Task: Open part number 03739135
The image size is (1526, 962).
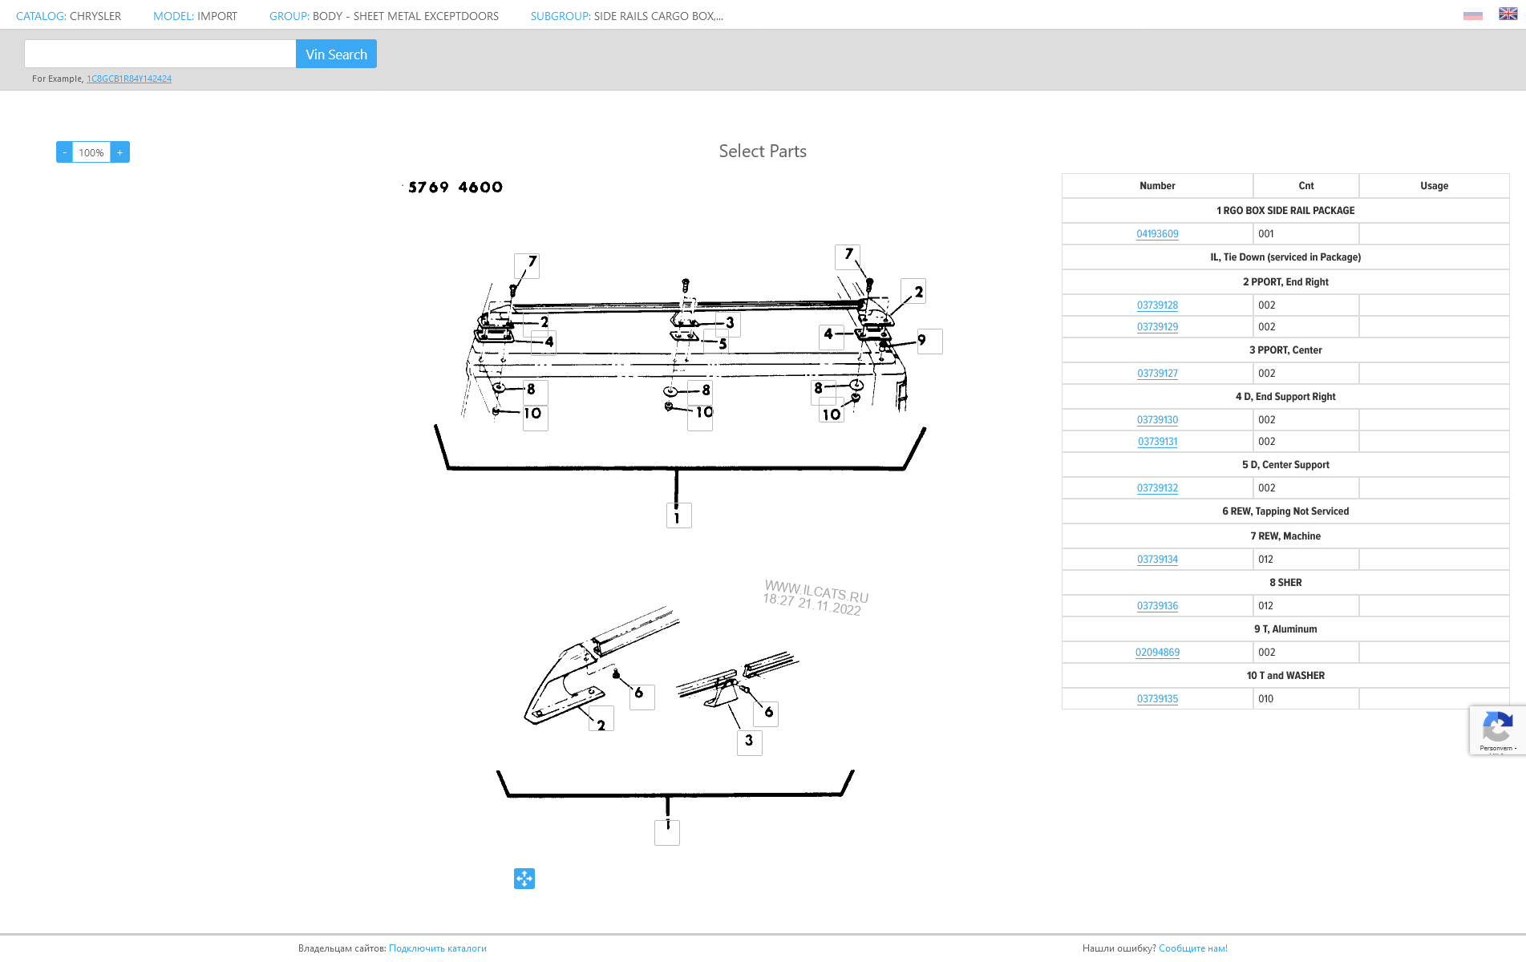Action: point(1157,699)
